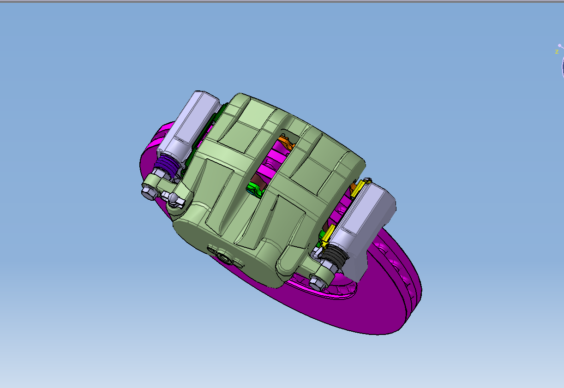The image size is (564, 388).
Task: Click the compass Z-axis handle dot
Action: point(559,45)
